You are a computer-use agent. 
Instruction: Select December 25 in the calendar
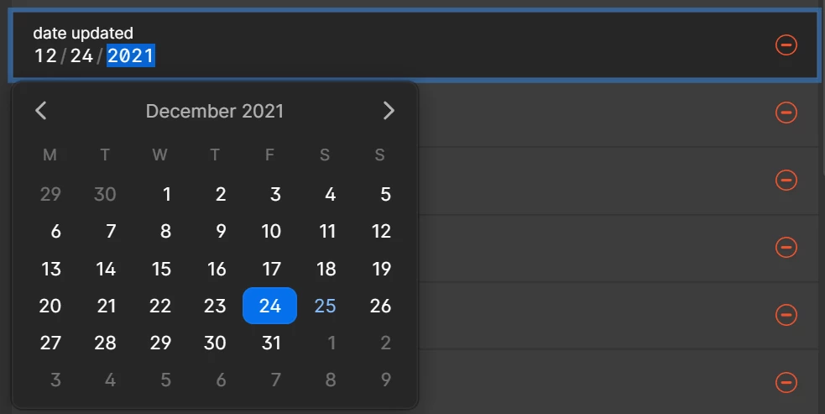[x=325, y=306]
